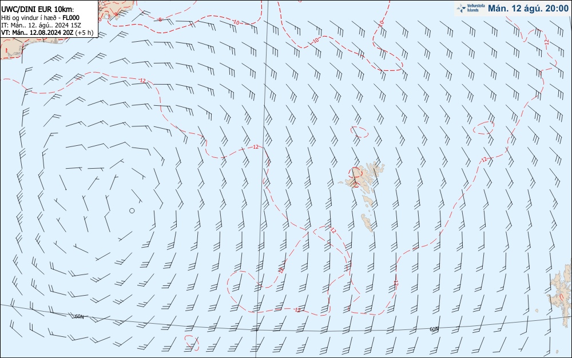The width and height of the screenshot is (572, 358).
Task: Click the small circle marking the wind vortex center
Action: point(132,210)
